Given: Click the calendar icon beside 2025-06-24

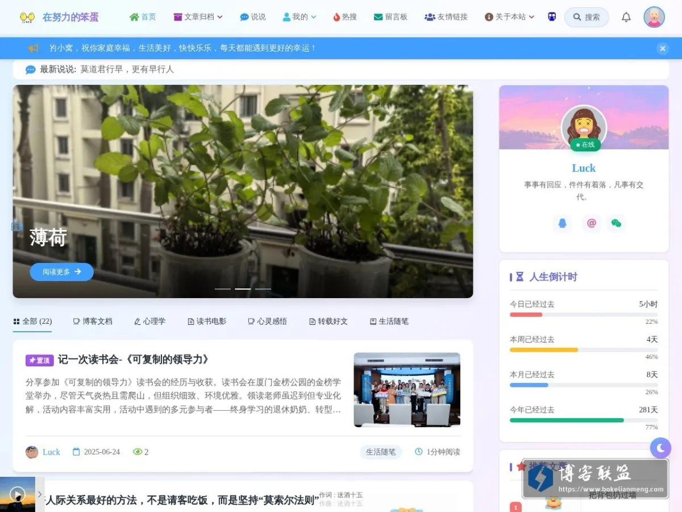Looking at the screenshot, I should [x=76, y=452].
